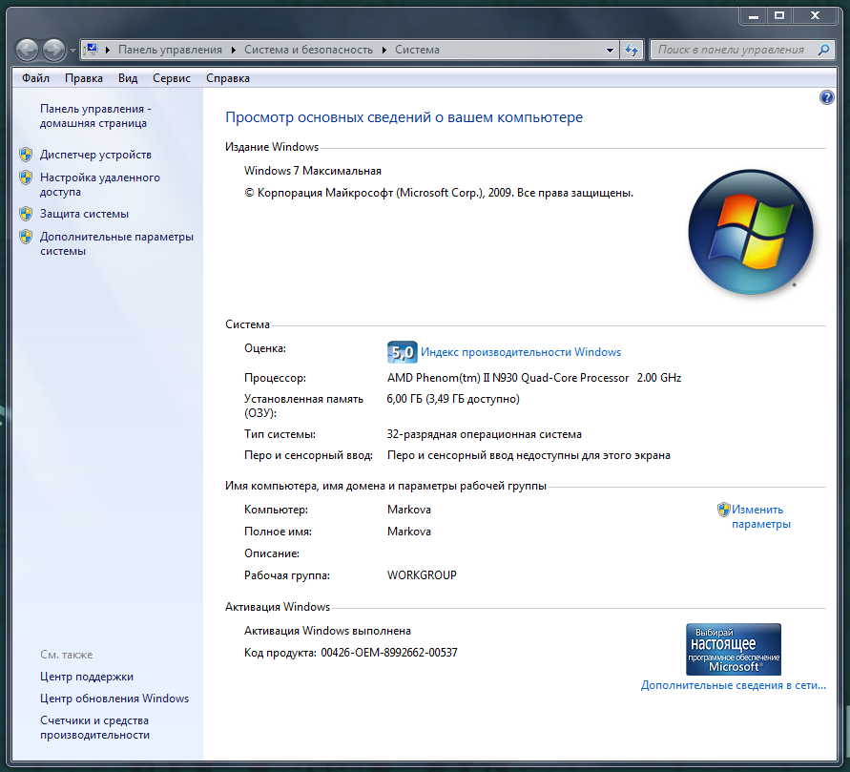This screenshot has height=772, width=850.
Task: Click the search magnifier icon in the search box
Action: (x=823, y=50)
